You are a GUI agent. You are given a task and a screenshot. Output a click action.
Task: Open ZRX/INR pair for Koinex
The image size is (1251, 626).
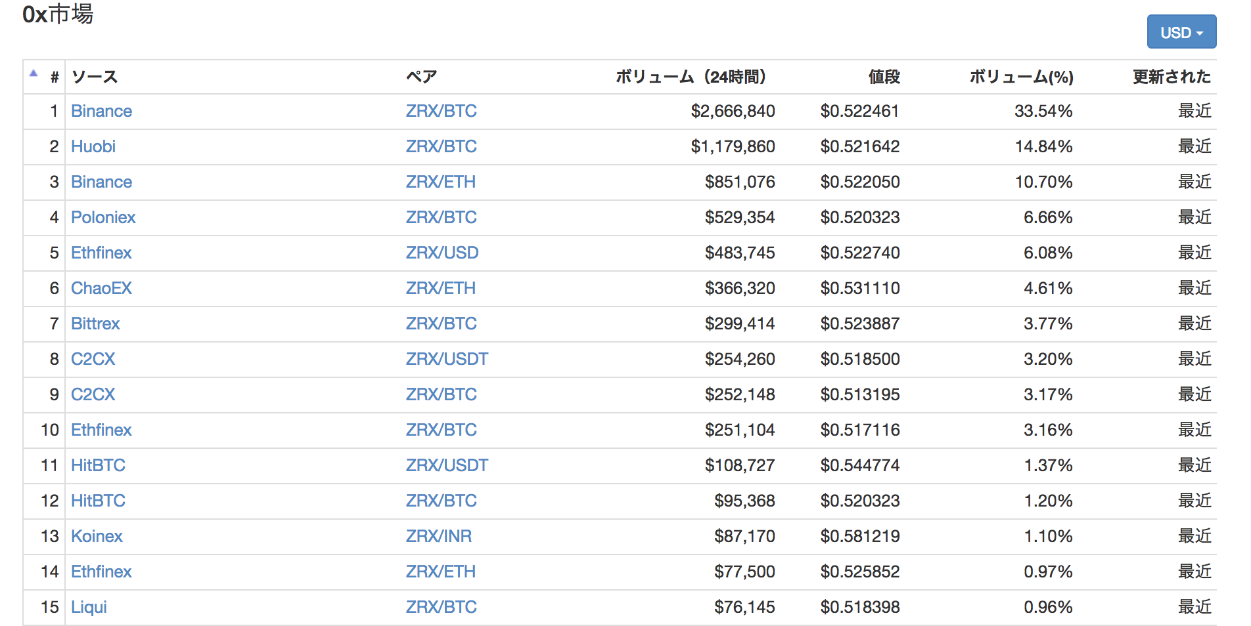click(x=438, y=536)
